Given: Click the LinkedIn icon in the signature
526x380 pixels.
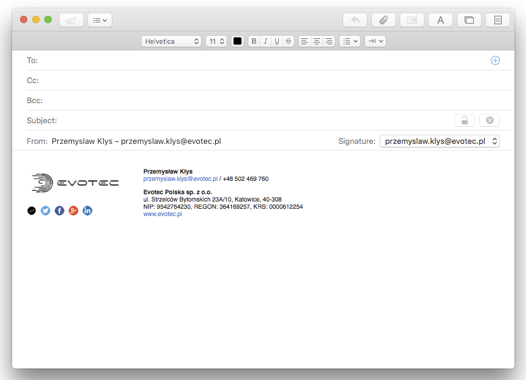Looking at the screenshot, I should [x=87, y=211].
